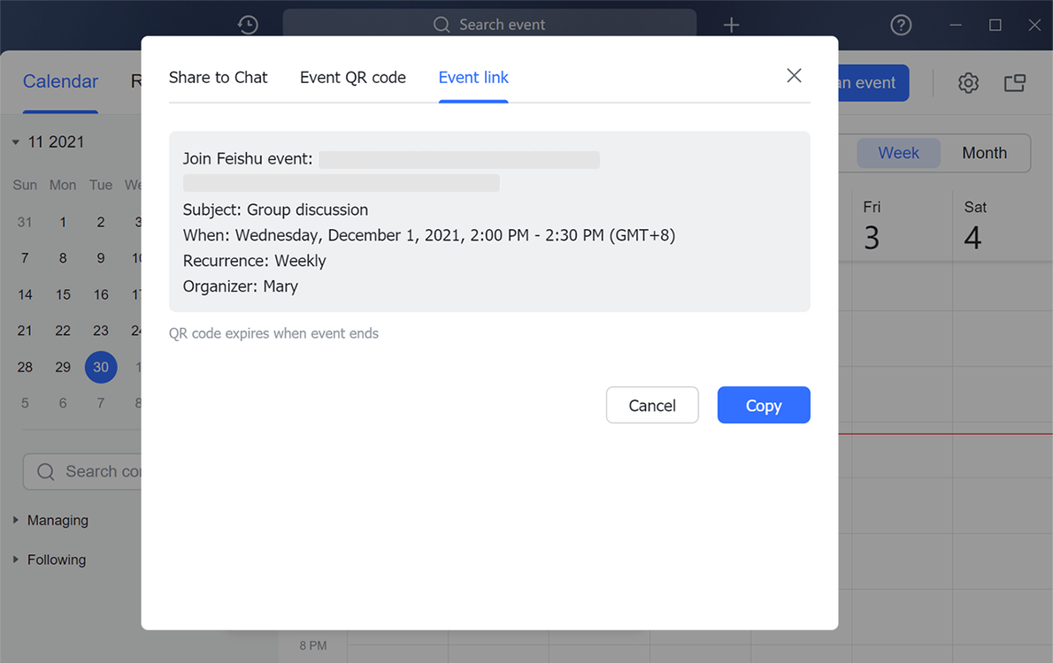Open calendar settings via gear icon
Image resolution: width=1053 pixels, height=663 pixels.
pyautogui.click(x=968, y=82)
